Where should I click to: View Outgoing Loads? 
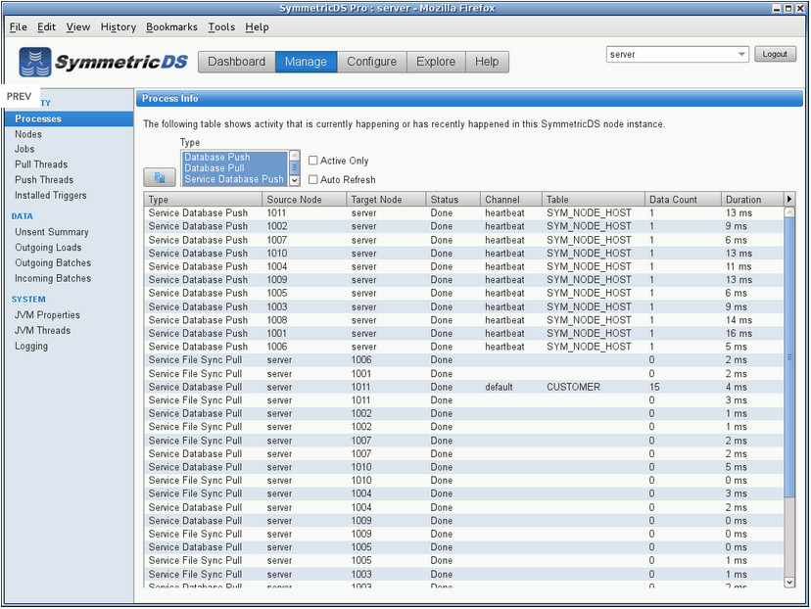(x=48, y=248)
